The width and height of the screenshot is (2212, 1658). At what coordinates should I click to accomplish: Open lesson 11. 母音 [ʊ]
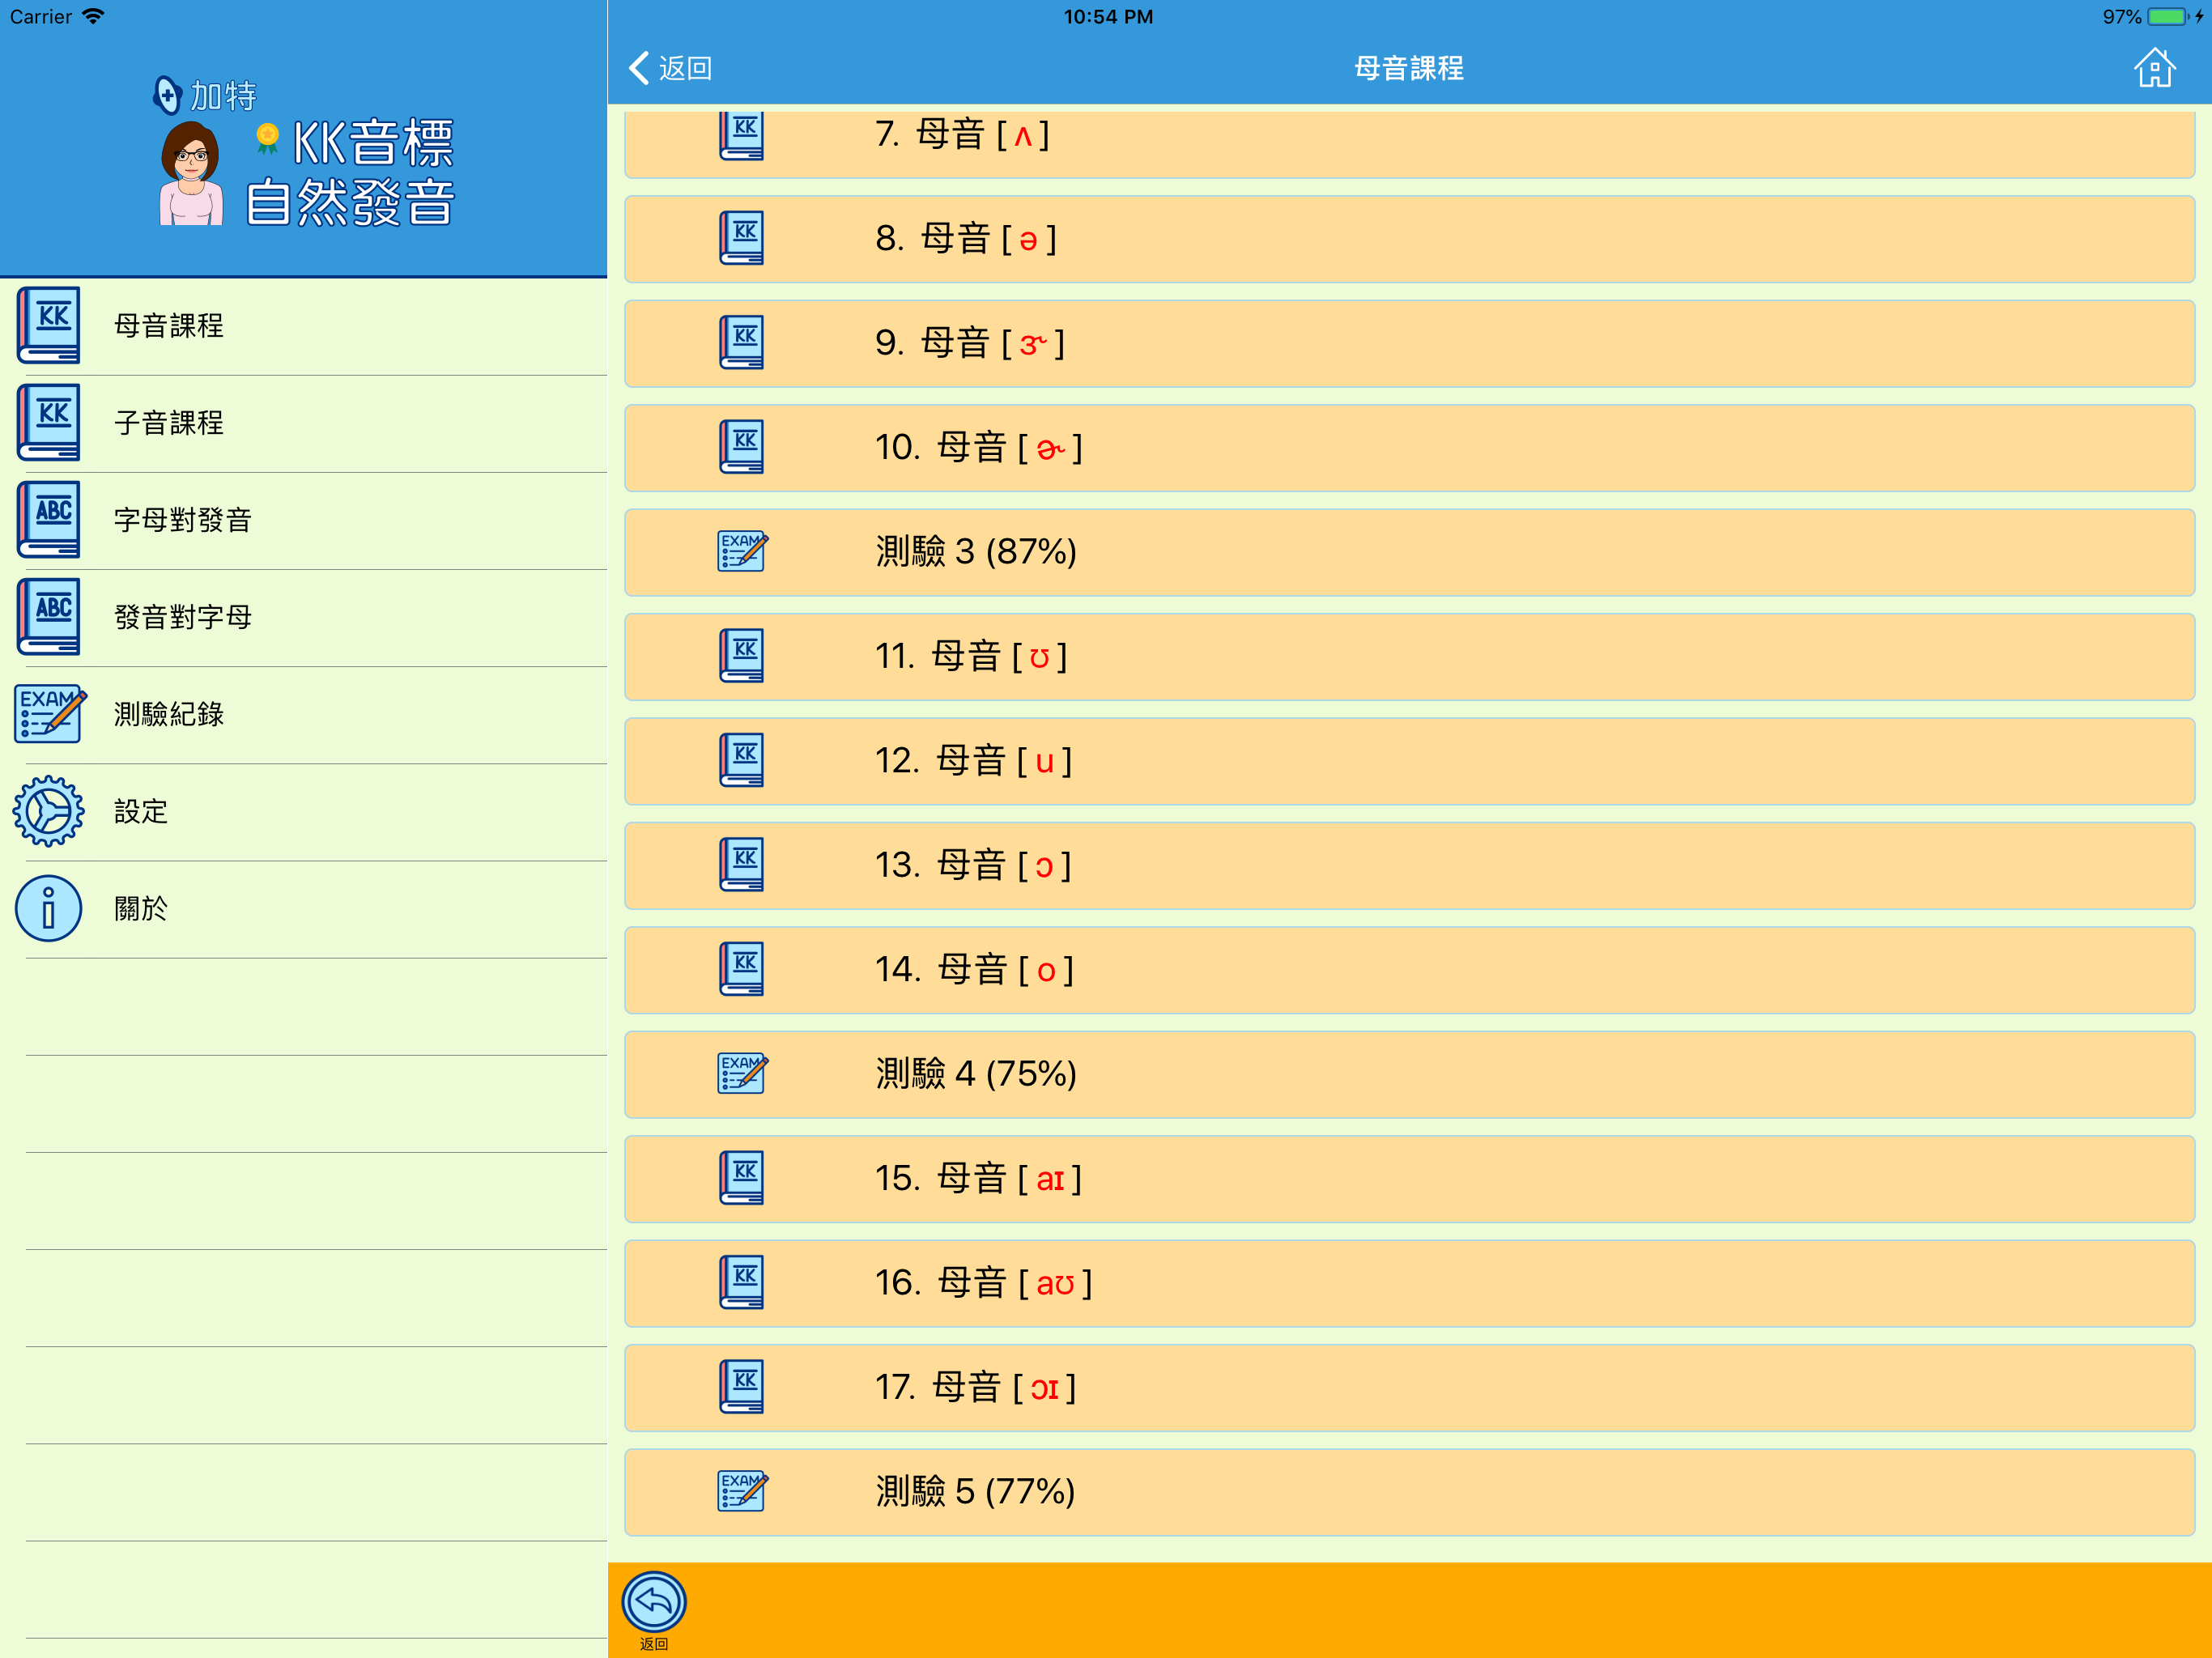(x=1409, y=657)
